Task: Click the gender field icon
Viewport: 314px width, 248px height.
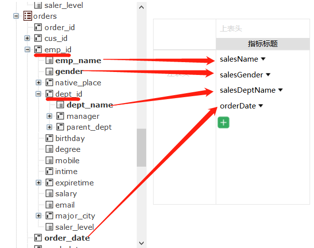Action: coord(49,71)
